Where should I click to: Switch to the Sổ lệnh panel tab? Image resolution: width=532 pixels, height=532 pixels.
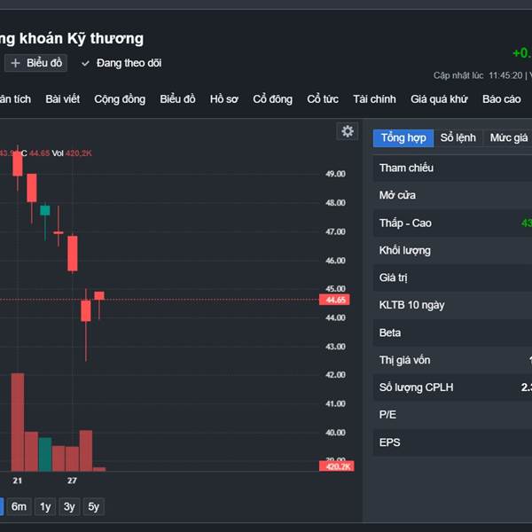[x=458, y=137]
